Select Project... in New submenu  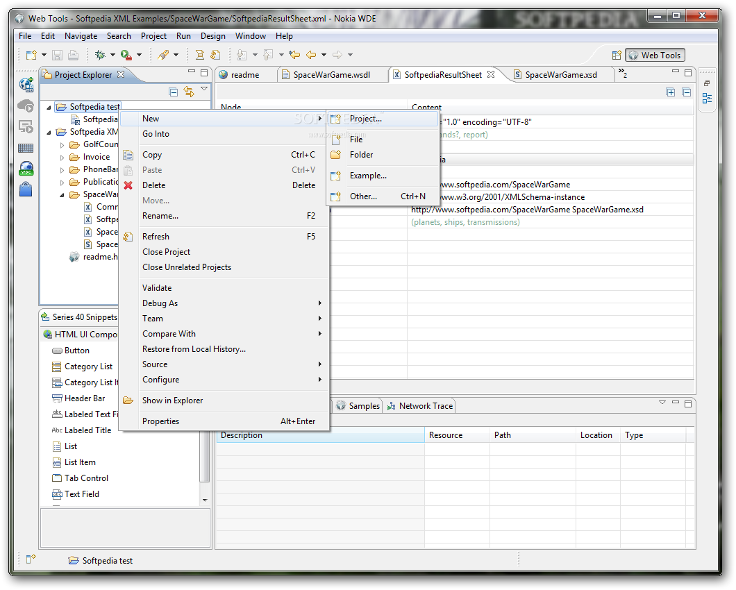(382, 119)
